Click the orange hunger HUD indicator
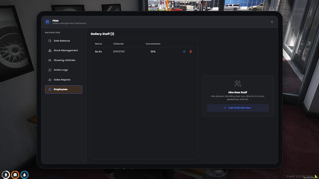Image resolution: width=319 pixels, height=179 pixels. tap(15, 175)
